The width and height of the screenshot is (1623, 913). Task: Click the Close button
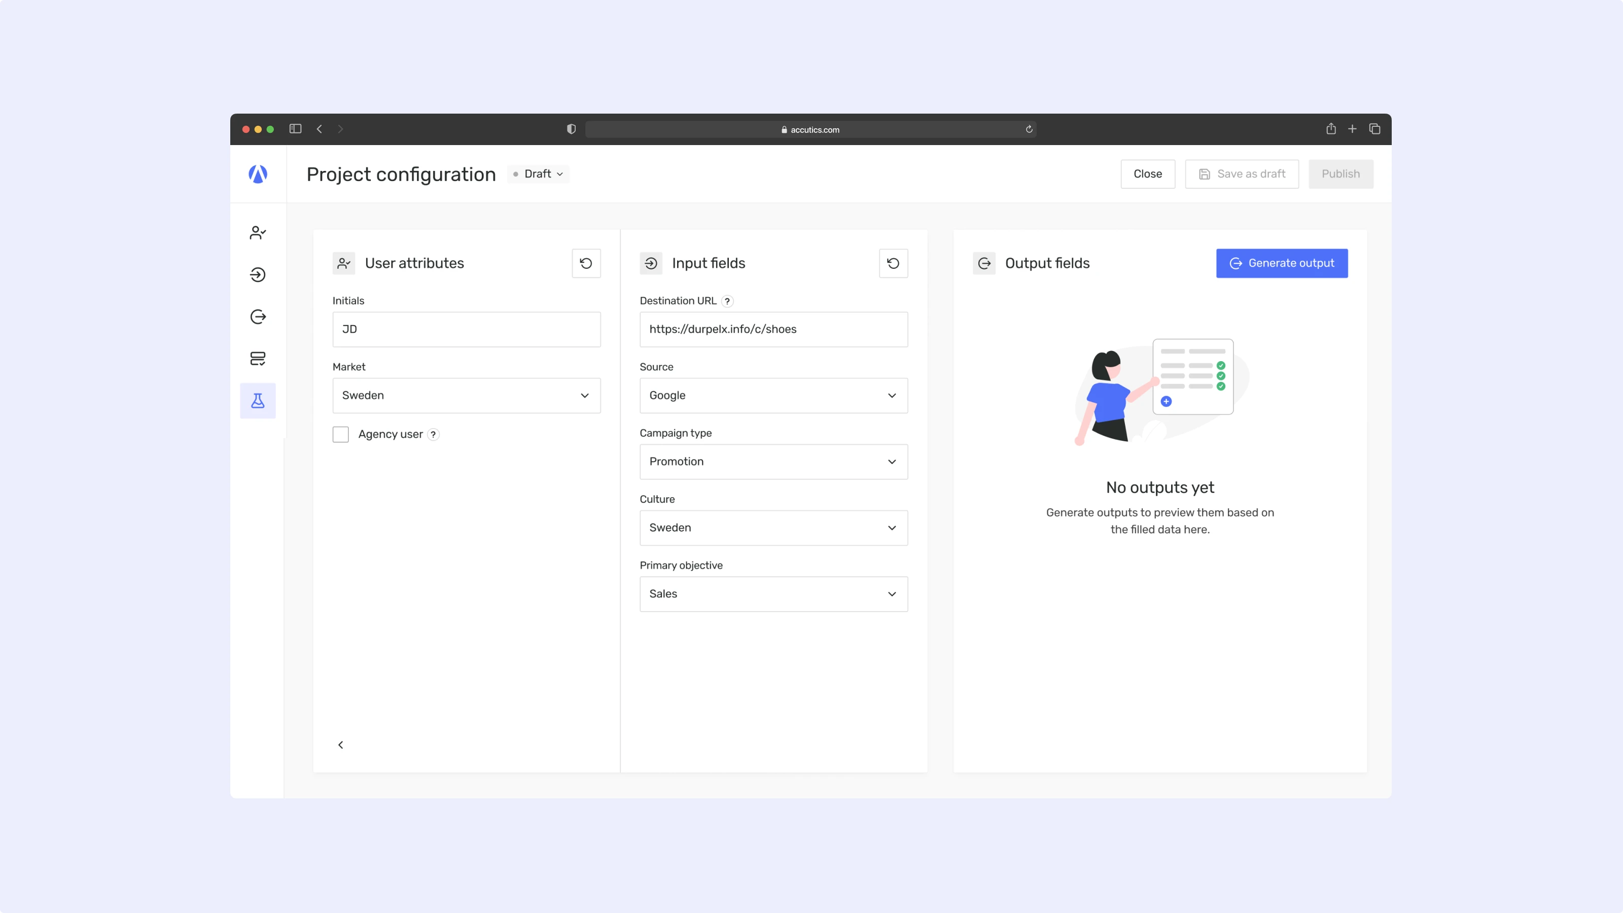pos(1147,174)
